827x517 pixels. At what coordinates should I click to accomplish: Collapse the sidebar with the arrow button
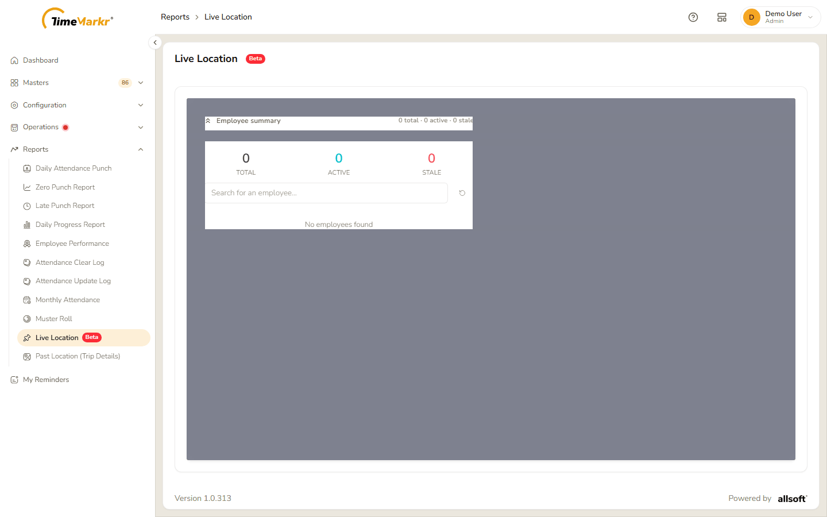click(155, 43)
